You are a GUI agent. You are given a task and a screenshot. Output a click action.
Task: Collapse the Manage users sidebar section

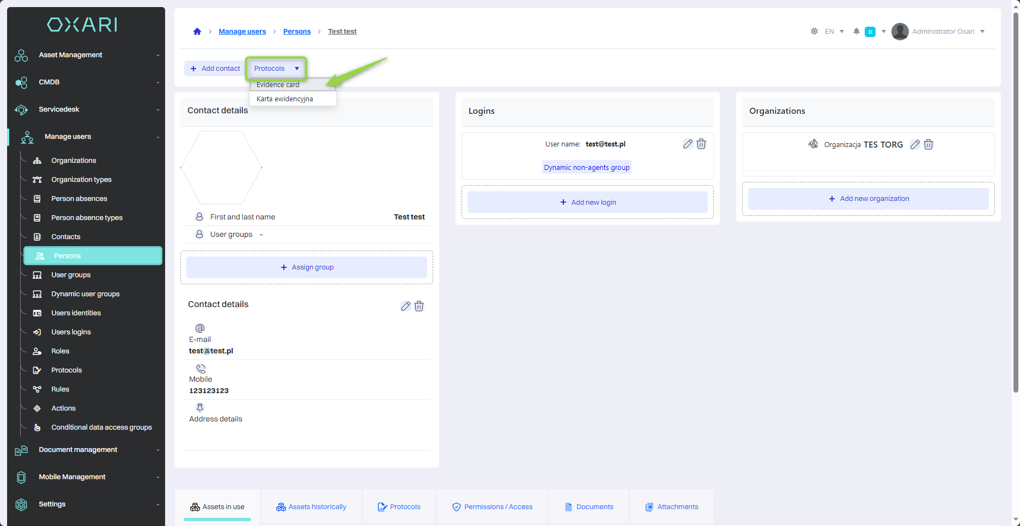pos(87,137)
